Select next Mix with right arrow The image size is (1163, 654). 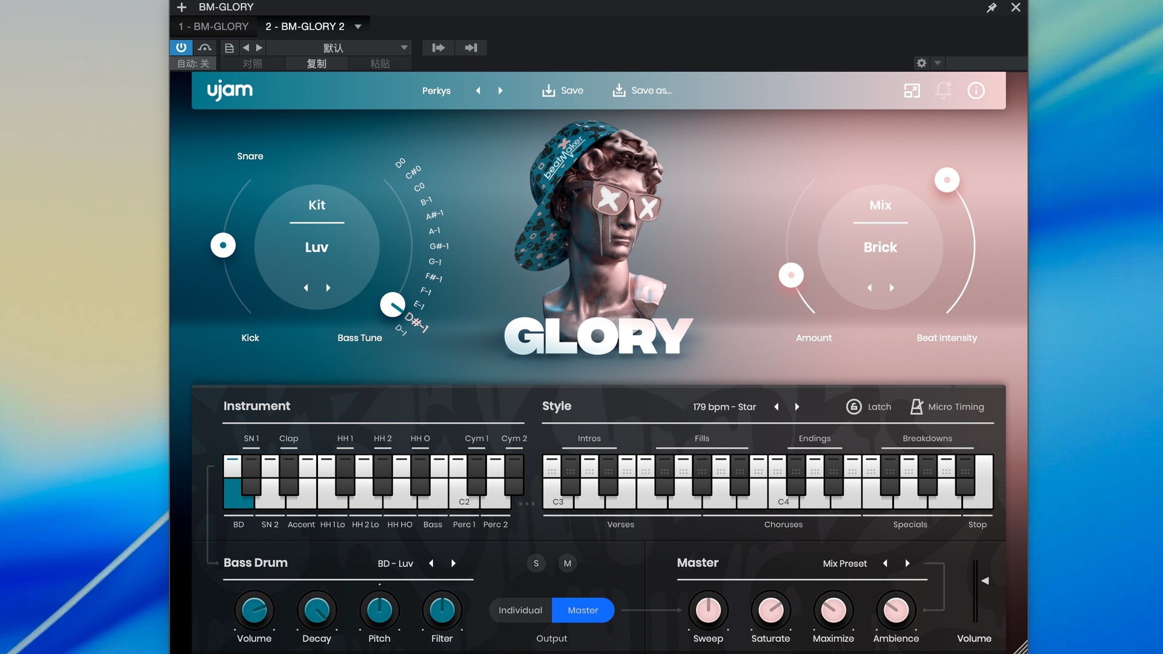pos(892,288)
